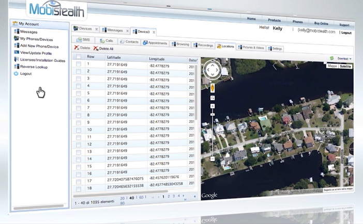Open the Products menu in top navigation
This screenshot has height=224, width=363.
274,20
